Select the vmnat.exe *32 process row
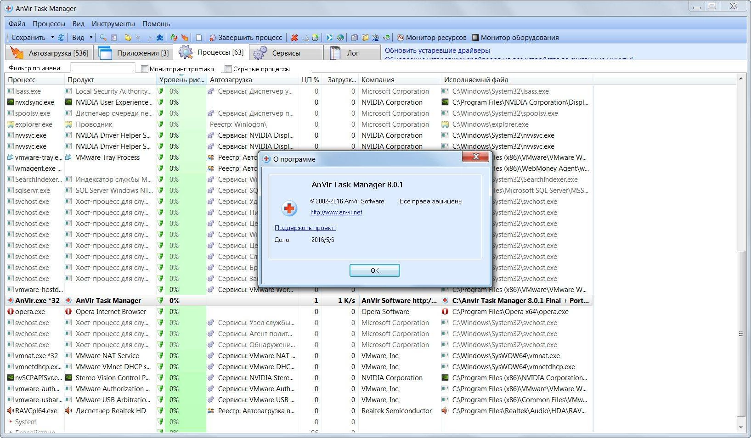This screenshot has width=751, height=438. 299,356
